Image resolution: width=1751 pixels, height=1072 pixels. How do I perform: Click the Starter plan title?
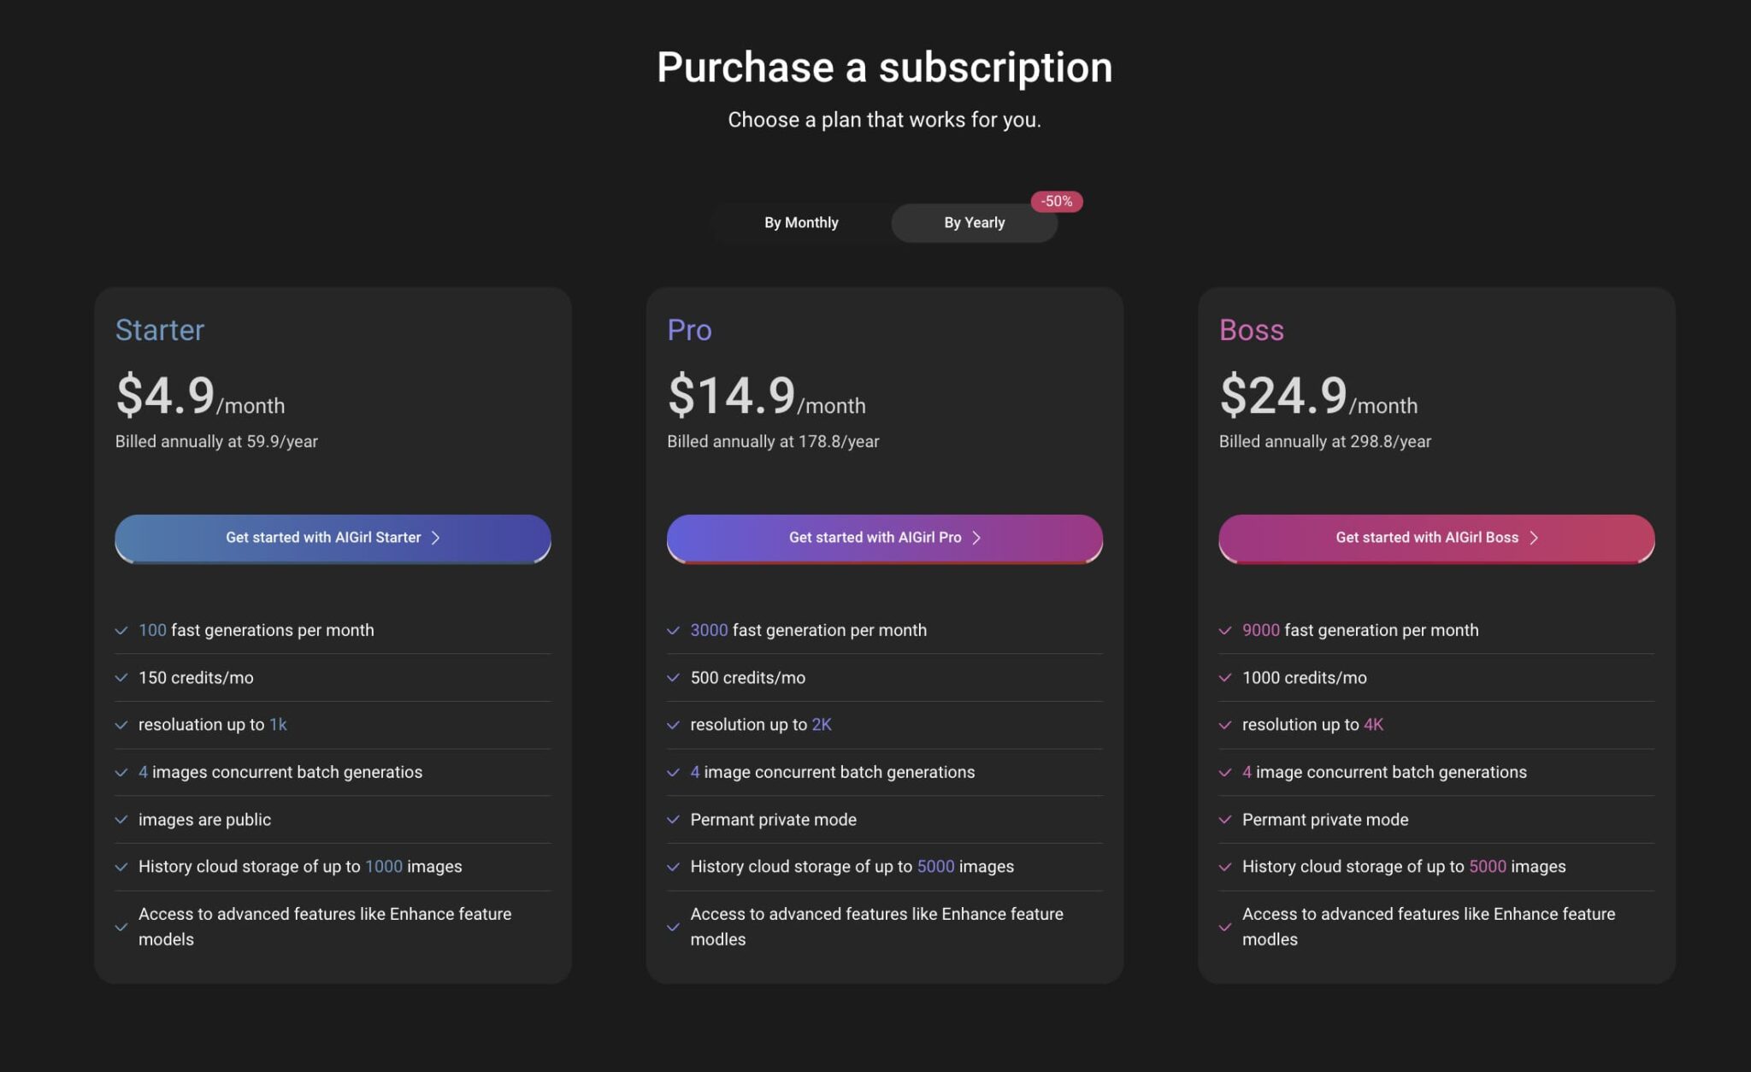(160, 330)
